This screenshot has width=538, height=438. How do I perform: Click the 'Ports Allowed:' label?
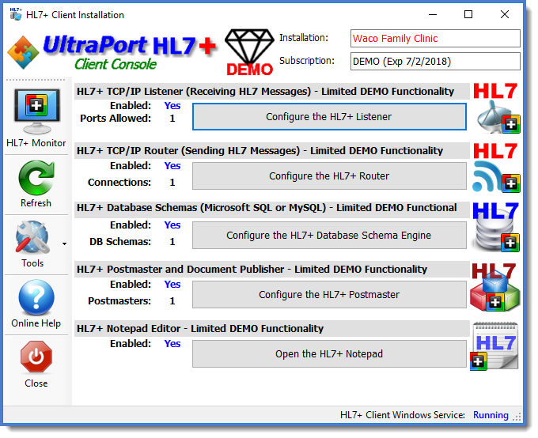click(116, 119)
